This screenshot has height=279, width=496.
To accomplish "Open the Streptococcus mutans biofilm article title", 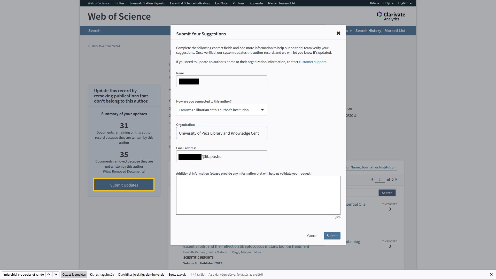I will click(246, 246).
